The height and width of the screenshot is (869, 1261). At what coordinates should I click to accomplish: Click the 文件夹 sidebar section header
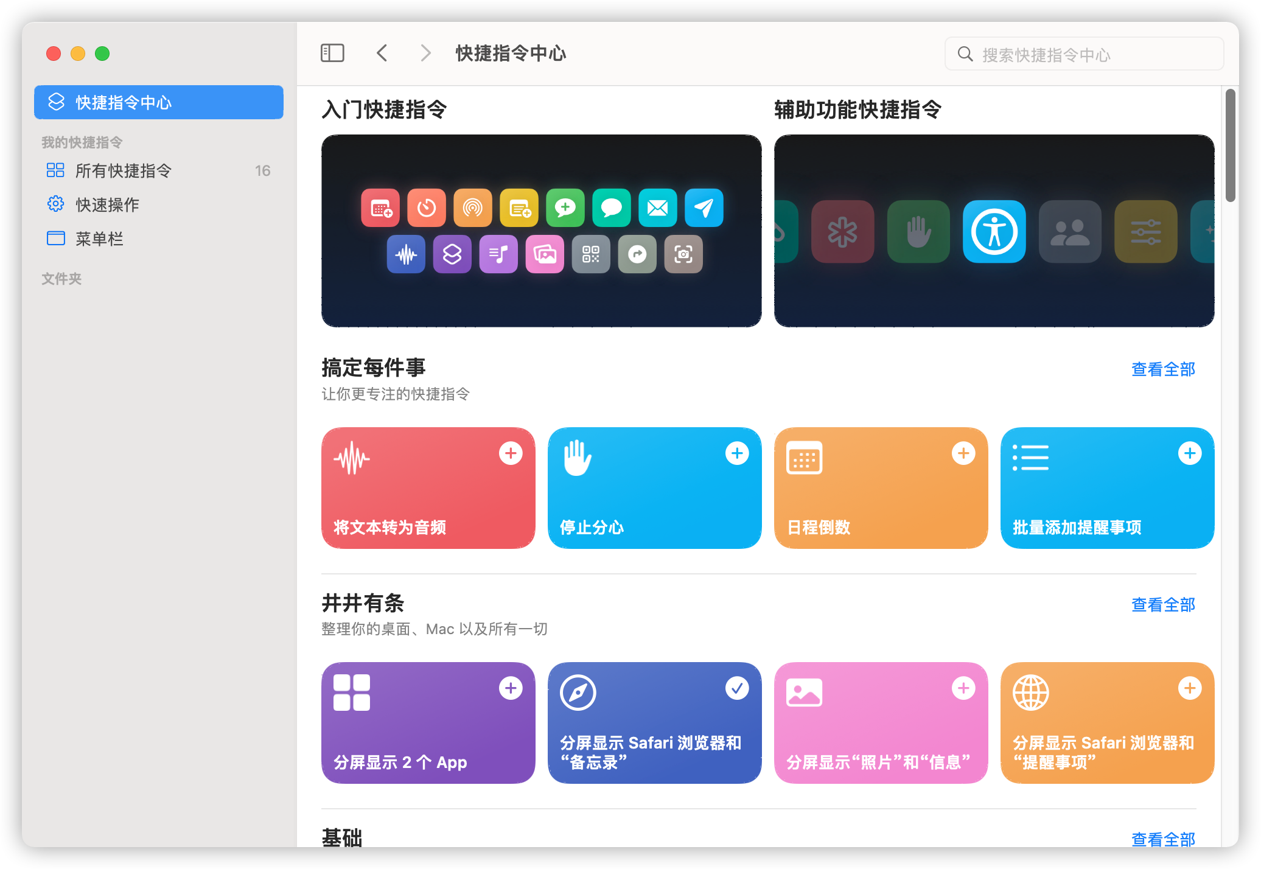click(x=61, y=279)
